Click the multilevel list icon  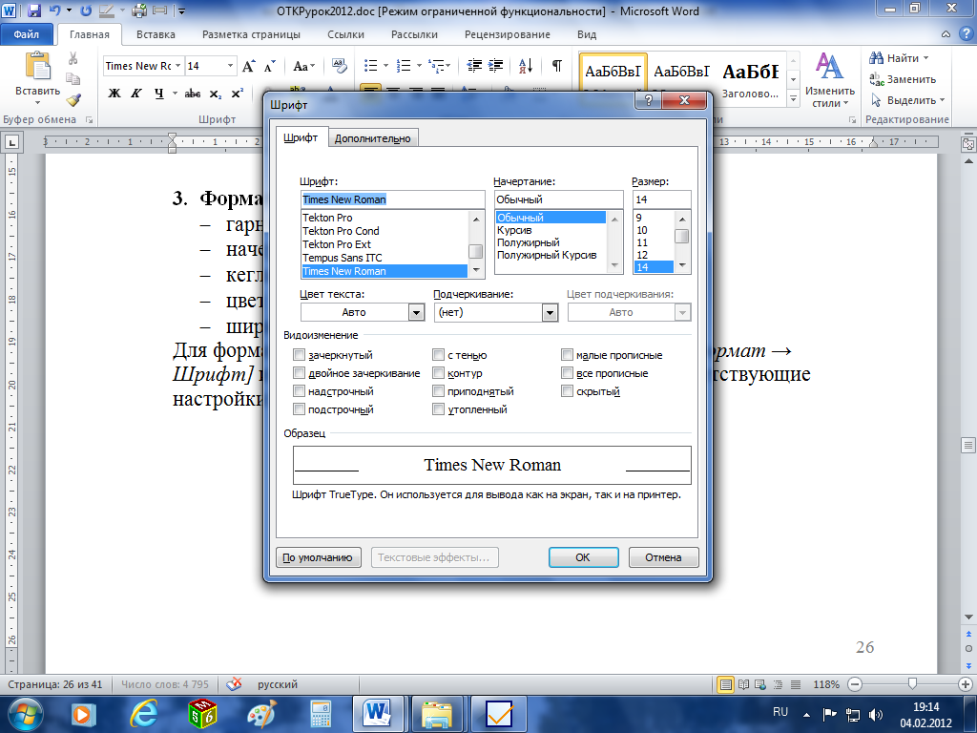(437, 66)
